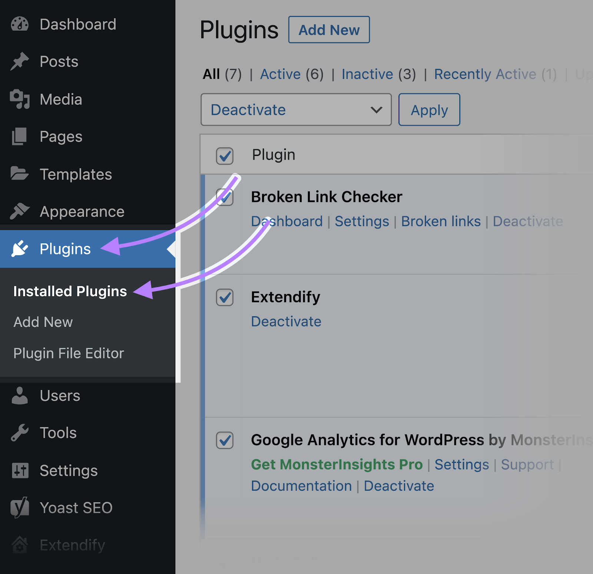This screenshot has width=593, height=574.
Task: Click the Posts pushpin icon
Action: (x=20, y=61)
